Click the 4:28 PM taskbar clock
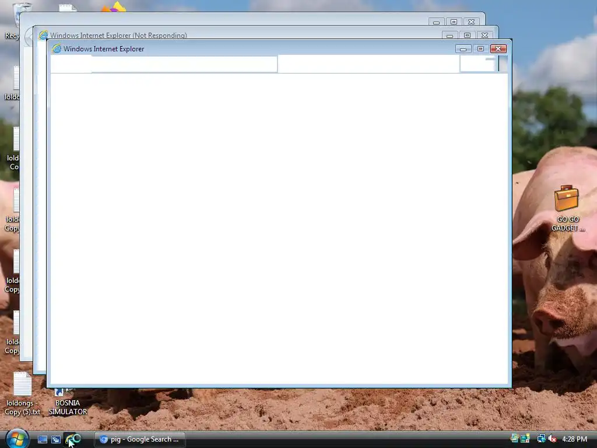This screenshot has height=448, width=597. (574, 439)
